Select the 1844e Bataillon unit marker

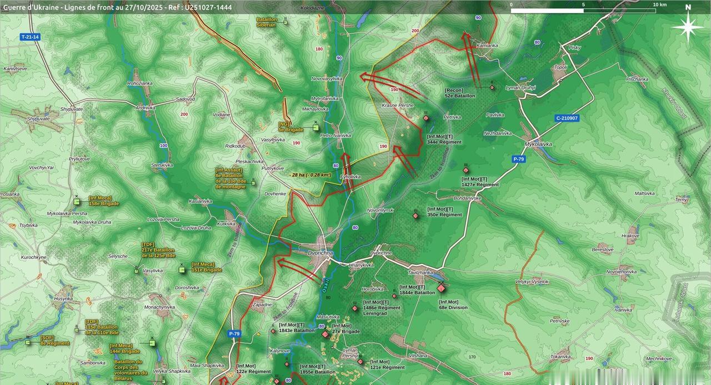click(x=394, y=296)
